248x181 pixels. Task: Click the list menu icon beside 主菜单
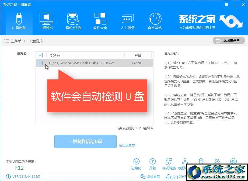click(6, 41)
